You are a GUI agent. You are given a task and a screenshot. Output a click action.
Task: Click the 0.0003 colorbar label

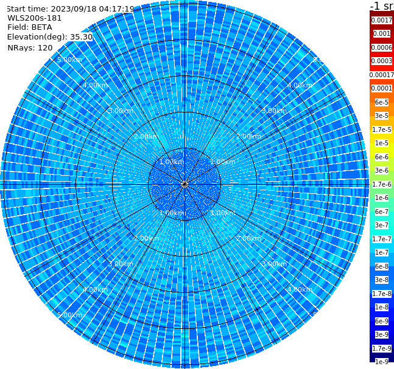382,61
